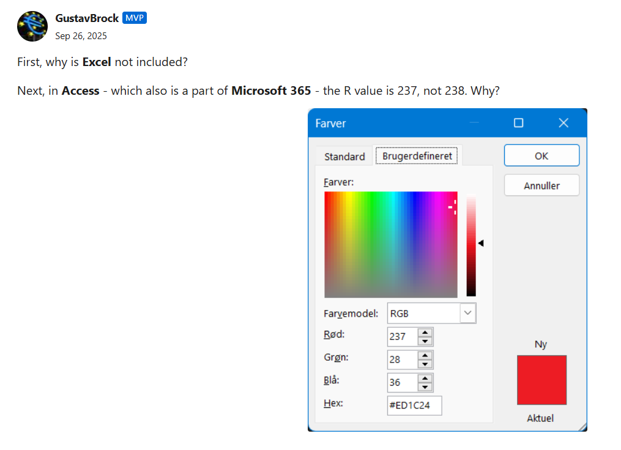Confirm the color by clicking OK
621x450 pixels.
tap(541, 155)
